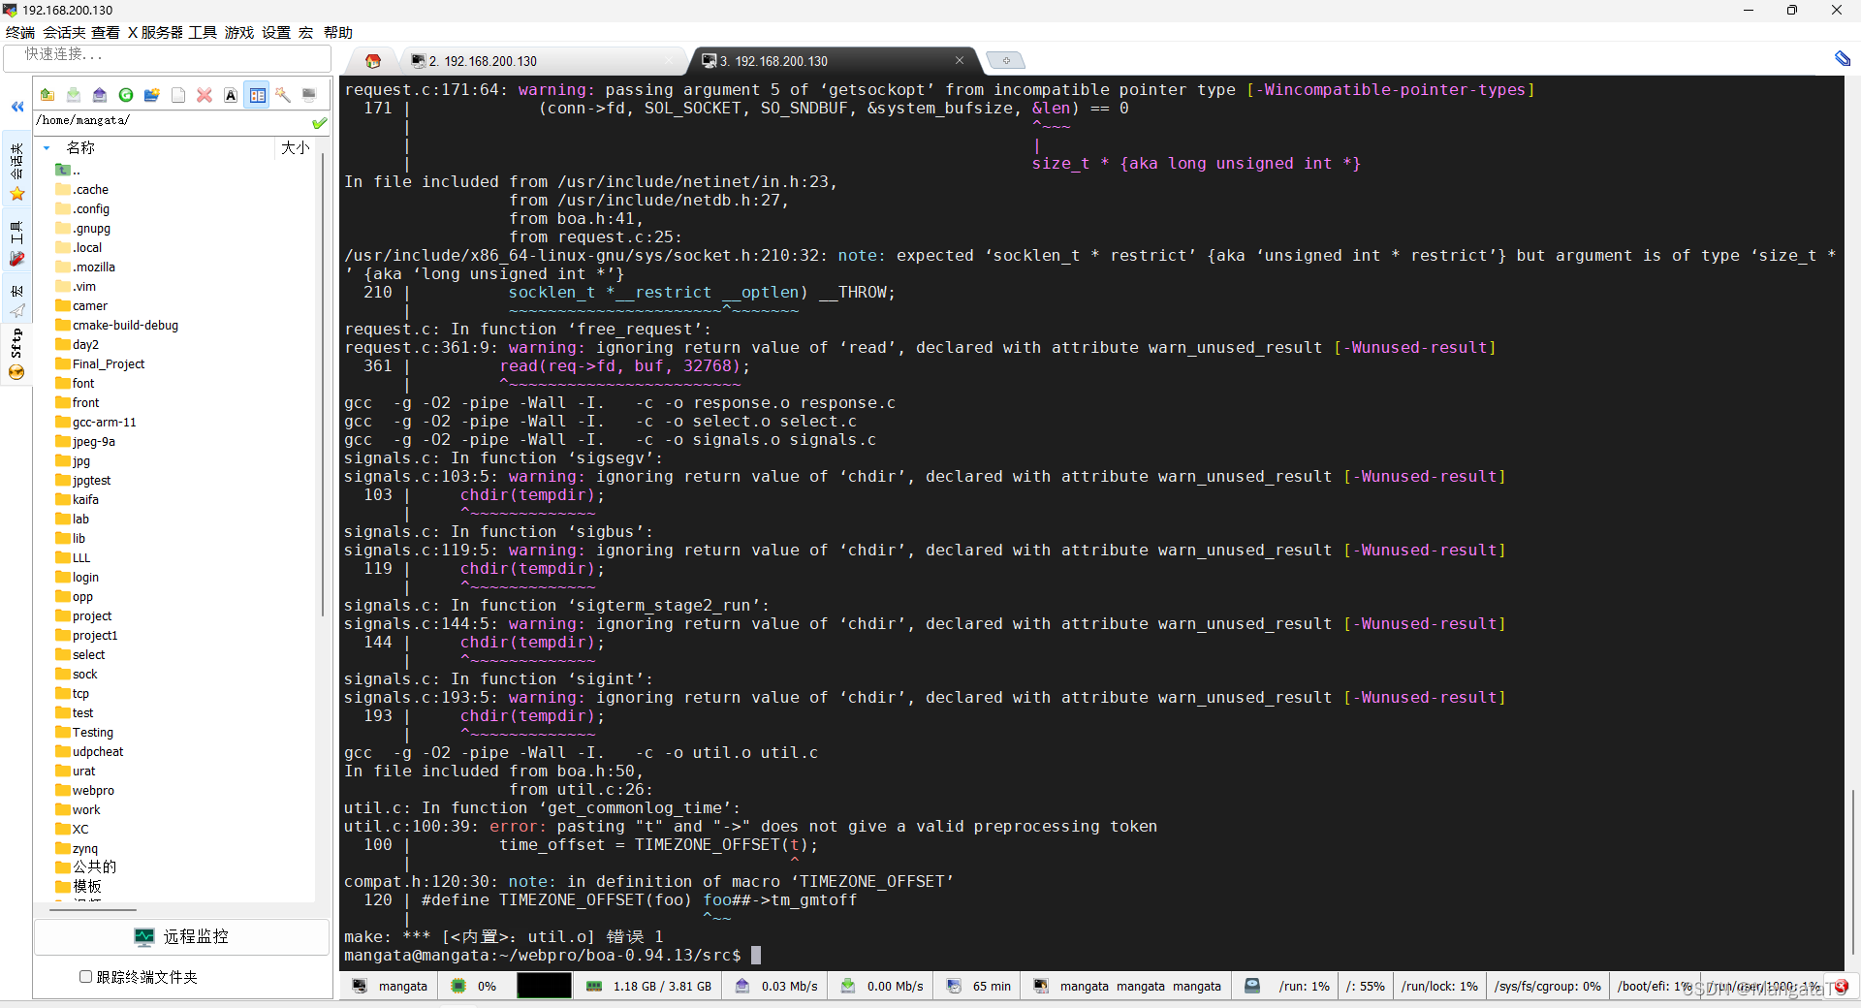The width and height of the screenshot is (1861, 1008).
Task: Create a new folder via SFTP toolbar
Action: [x=152, y=95]
